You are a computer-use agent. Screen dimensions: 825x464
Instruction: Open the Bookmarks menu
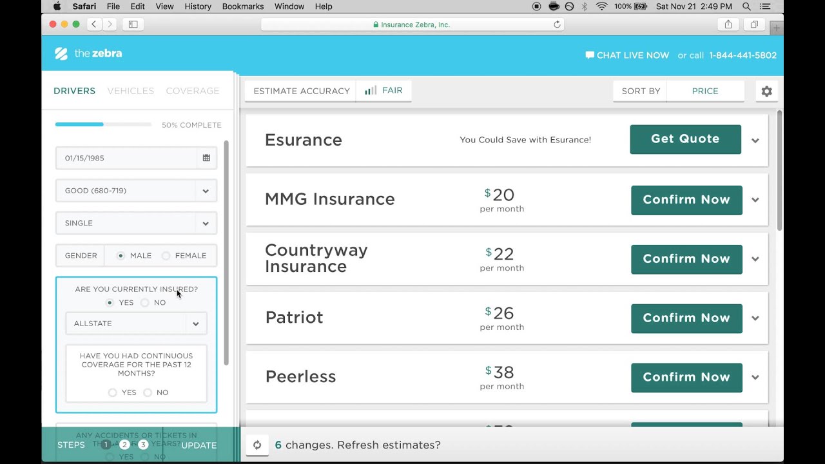coord(242,6)
